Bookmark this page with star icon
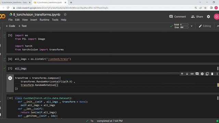The image size is (219, 123). click(x=205, y=8)
